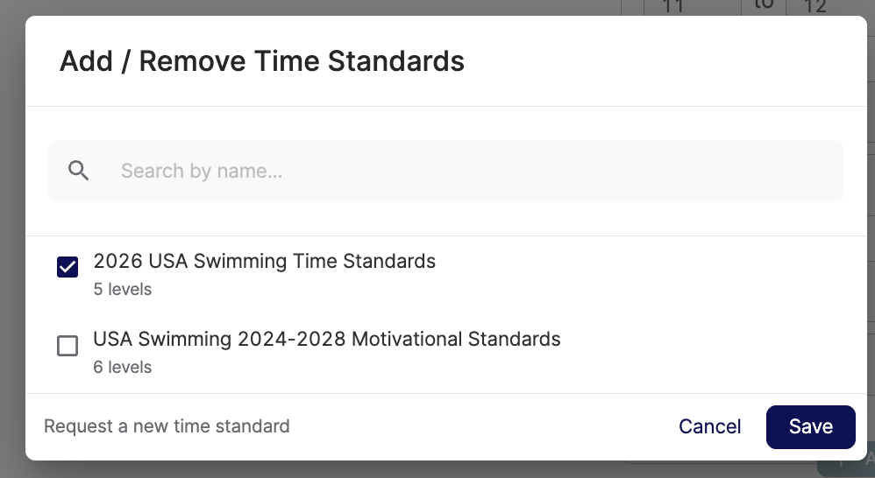Select the 'USA Swimming 2024-2028 Motivational Standards' label
Screen dimensions: 875x478
click(326, 339)
